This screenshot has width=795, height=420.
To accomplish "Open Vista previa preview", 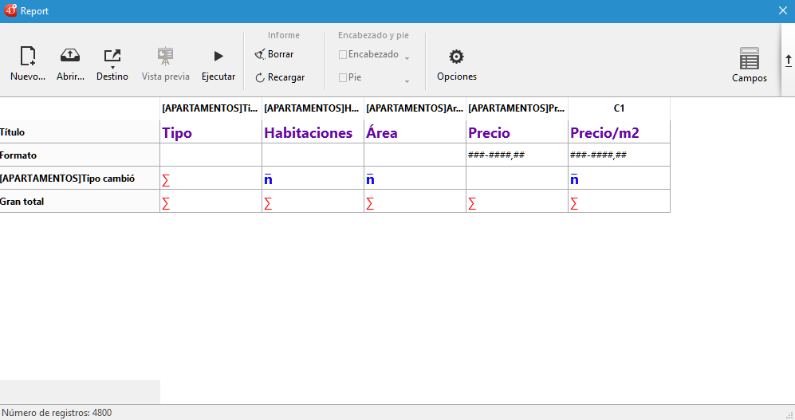I will [x=165, y=57].
